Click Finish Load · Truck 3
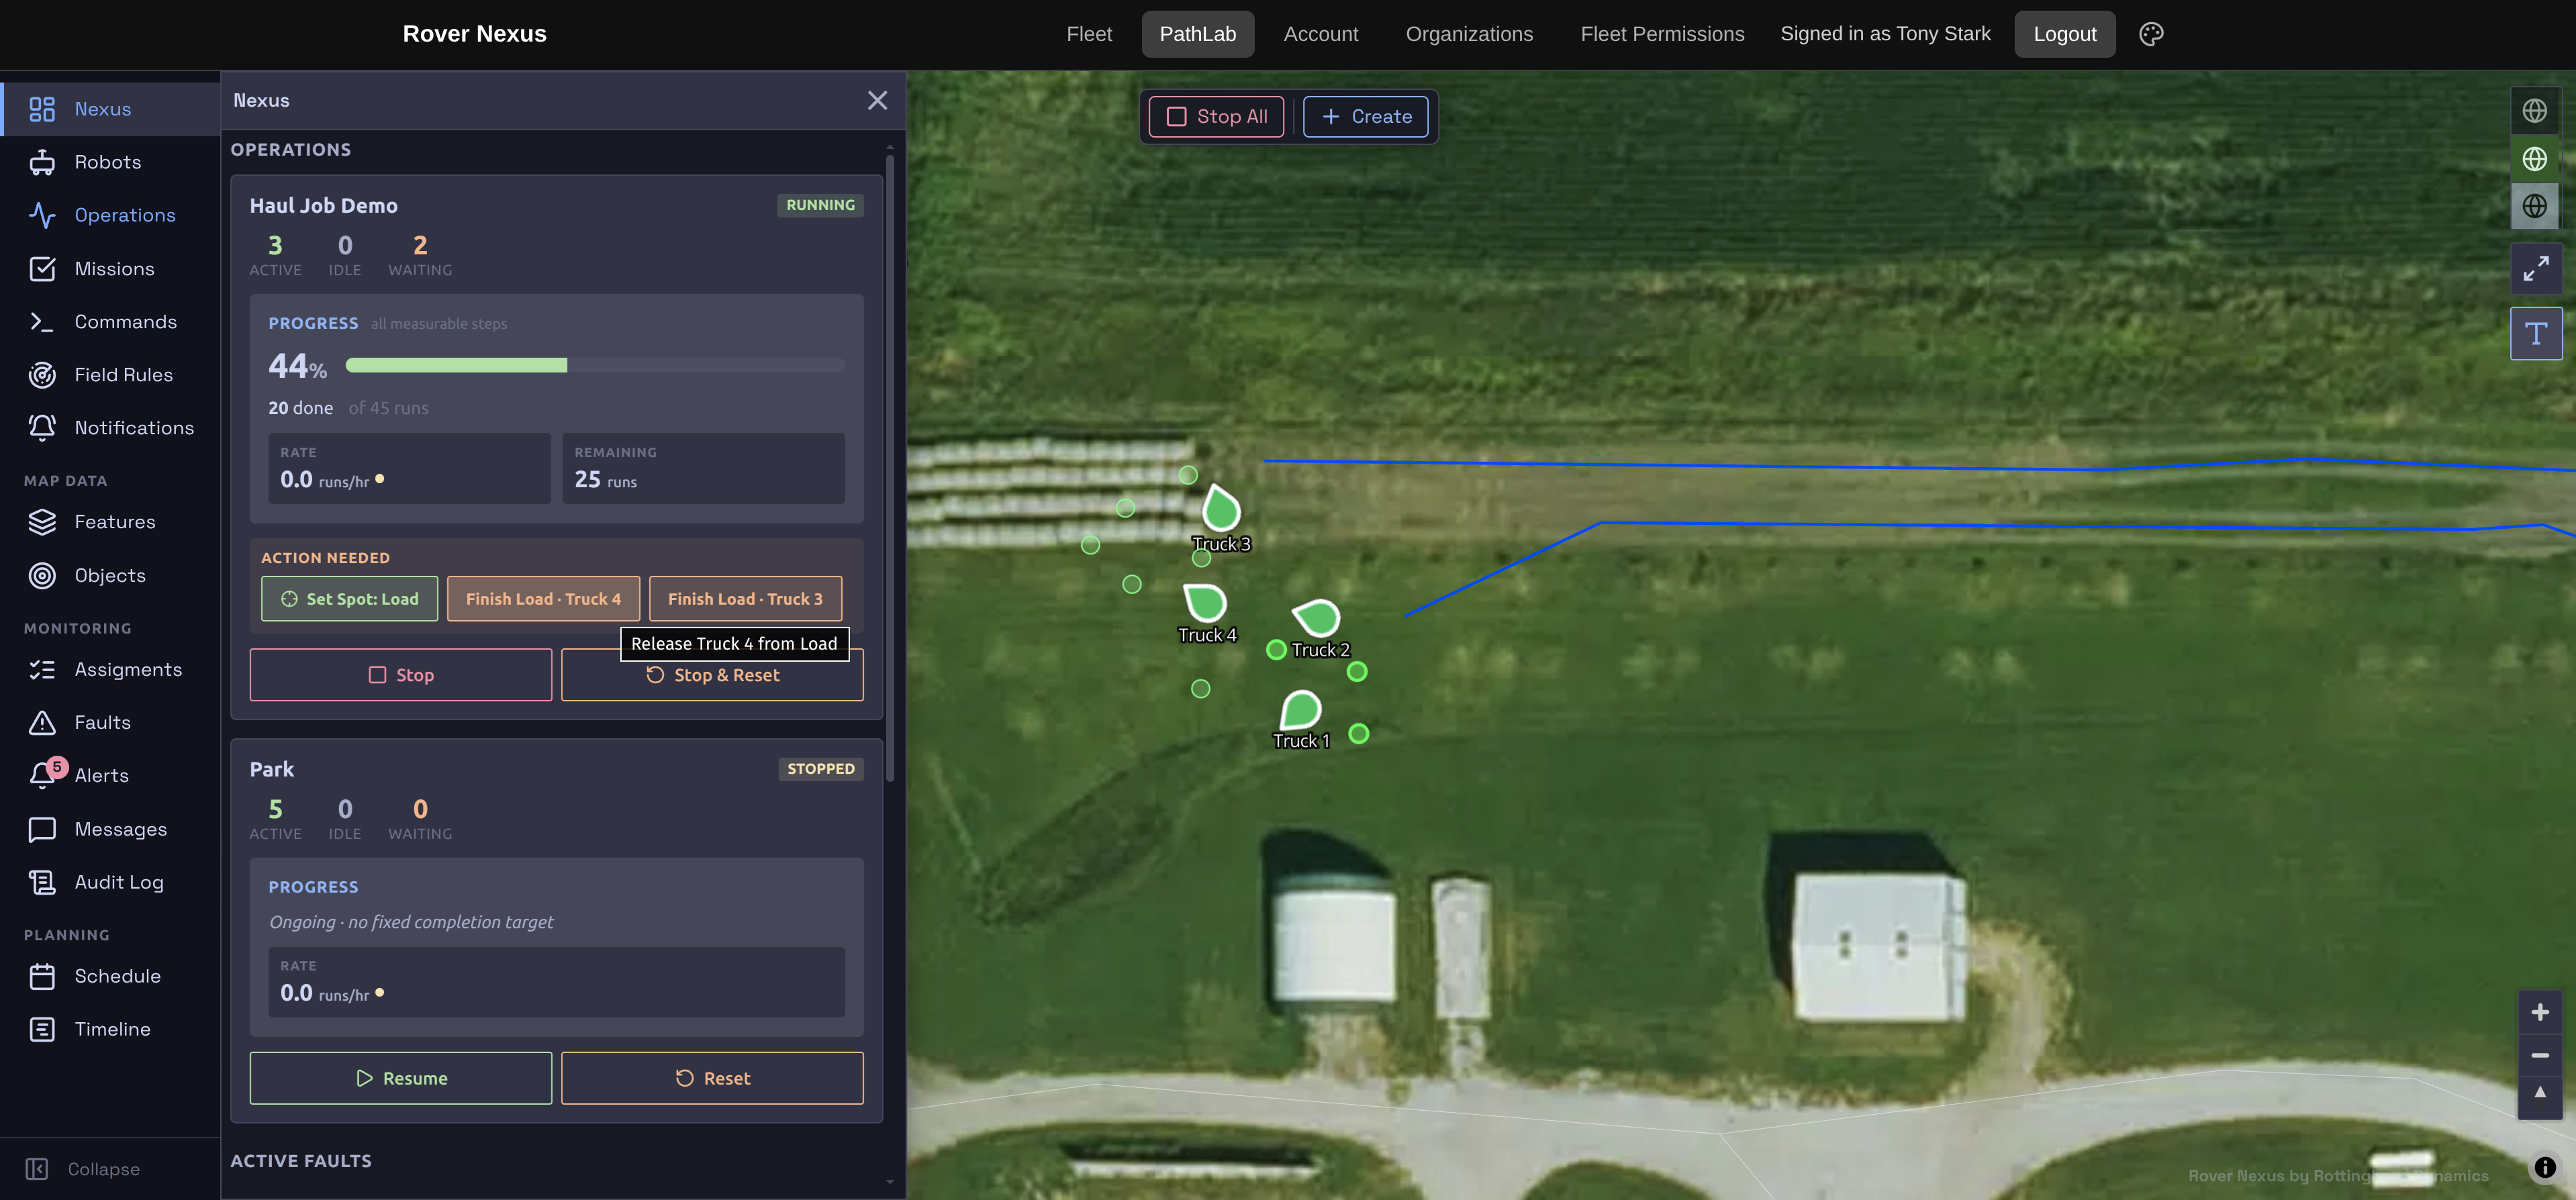This screenshot has width=2576, height=1200. click(x=745, y=599)
